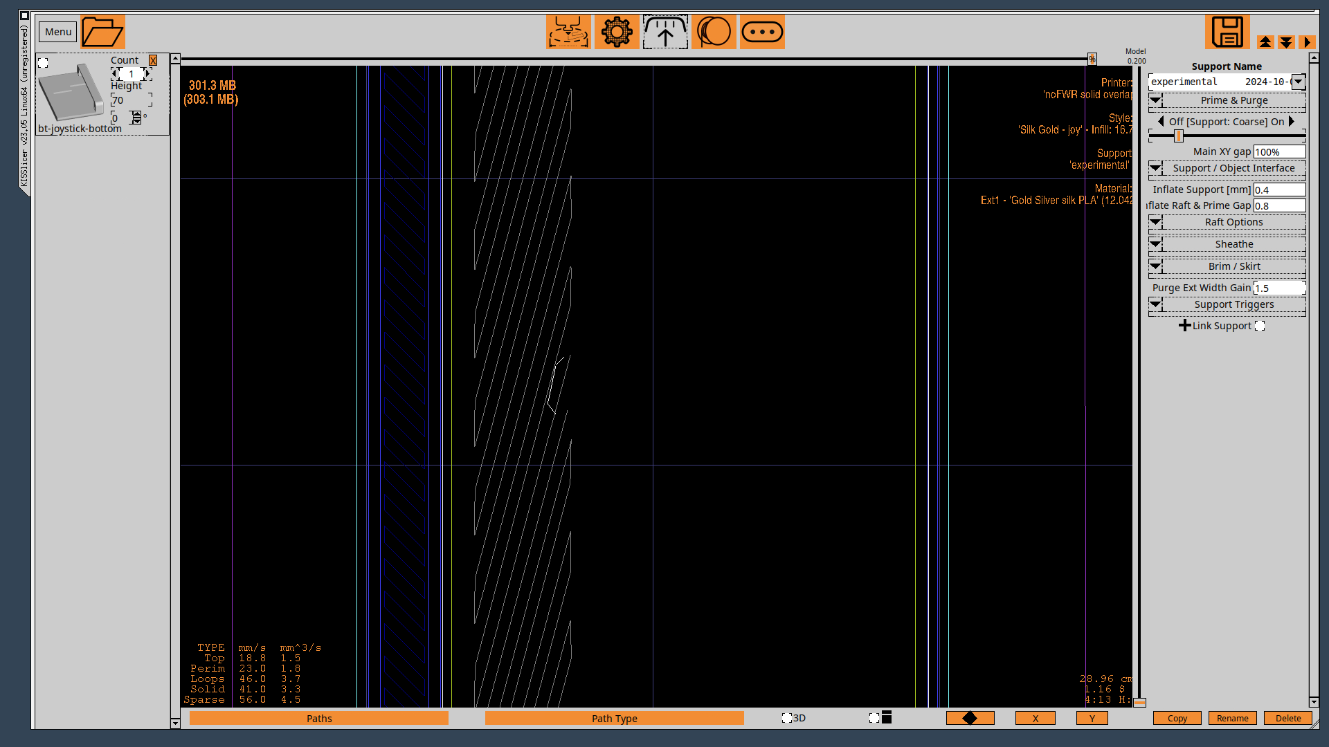Viewport: 1329px width, 747px height.
Task: Click the Height value field showing 70
Action: point(132,100)
